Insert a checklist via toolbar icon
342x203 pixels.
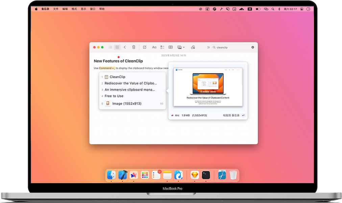162,47
